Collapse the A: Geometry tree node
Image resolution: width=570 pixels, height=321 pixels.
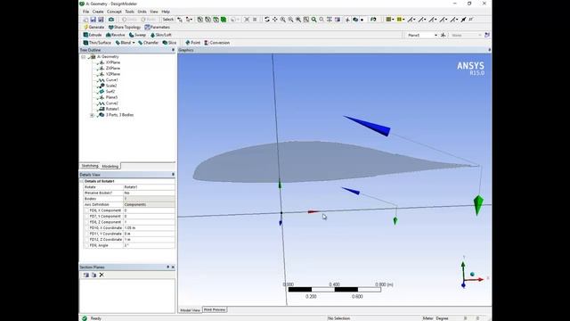pos(84,57)
